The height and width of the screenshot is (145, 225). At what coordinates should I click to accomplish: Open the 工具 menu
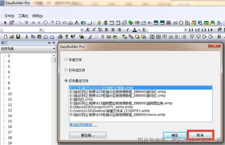click(x=23, y=16)
